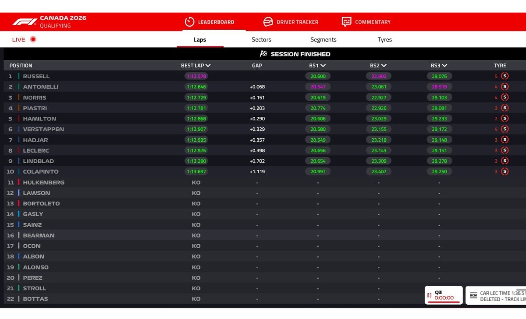Click the Driver Tracker helmet icon
The height and width of the screenshot is (319, 526).
click(268, 22)
